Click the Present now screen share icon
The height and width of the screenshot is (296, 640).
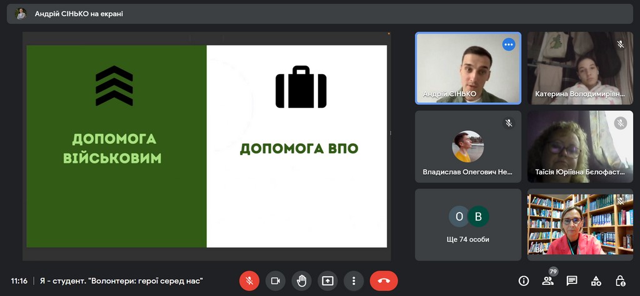point(327,281)
